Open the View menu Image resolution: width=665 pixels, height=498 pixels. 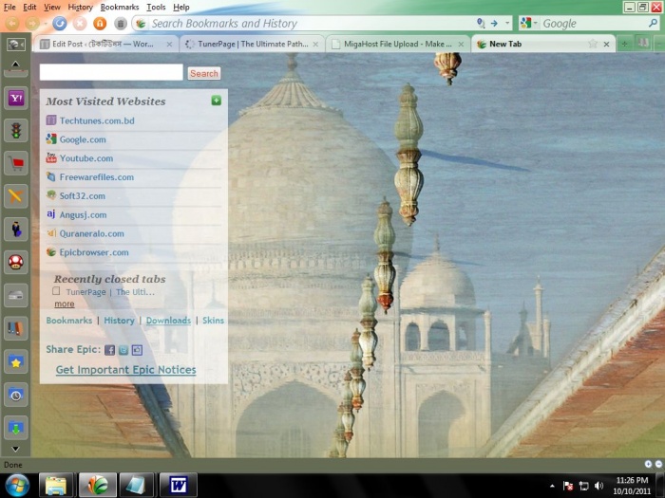[x=51, y=8]
